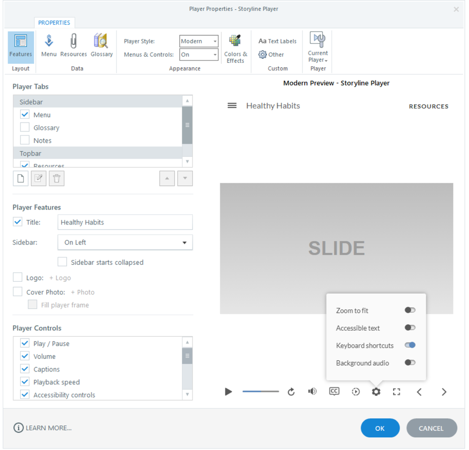
Task: Enable the Cover Photo checkbox
Action: tap(18, 292)
